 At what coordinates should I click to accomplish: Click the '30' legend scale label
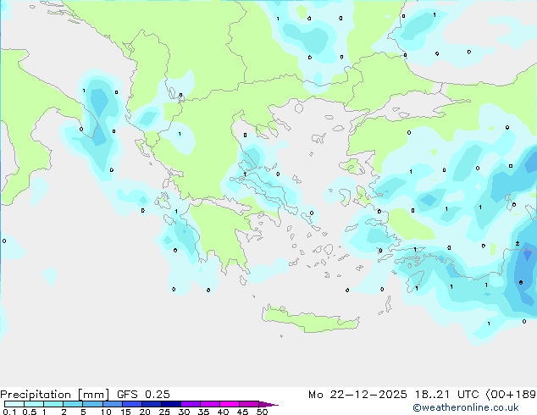coord(184,412)
